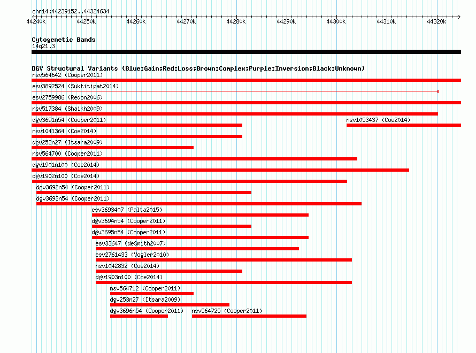Select the dgv1903n100 (Coe2014) label

pyautogui.click(x=129, y=277)
